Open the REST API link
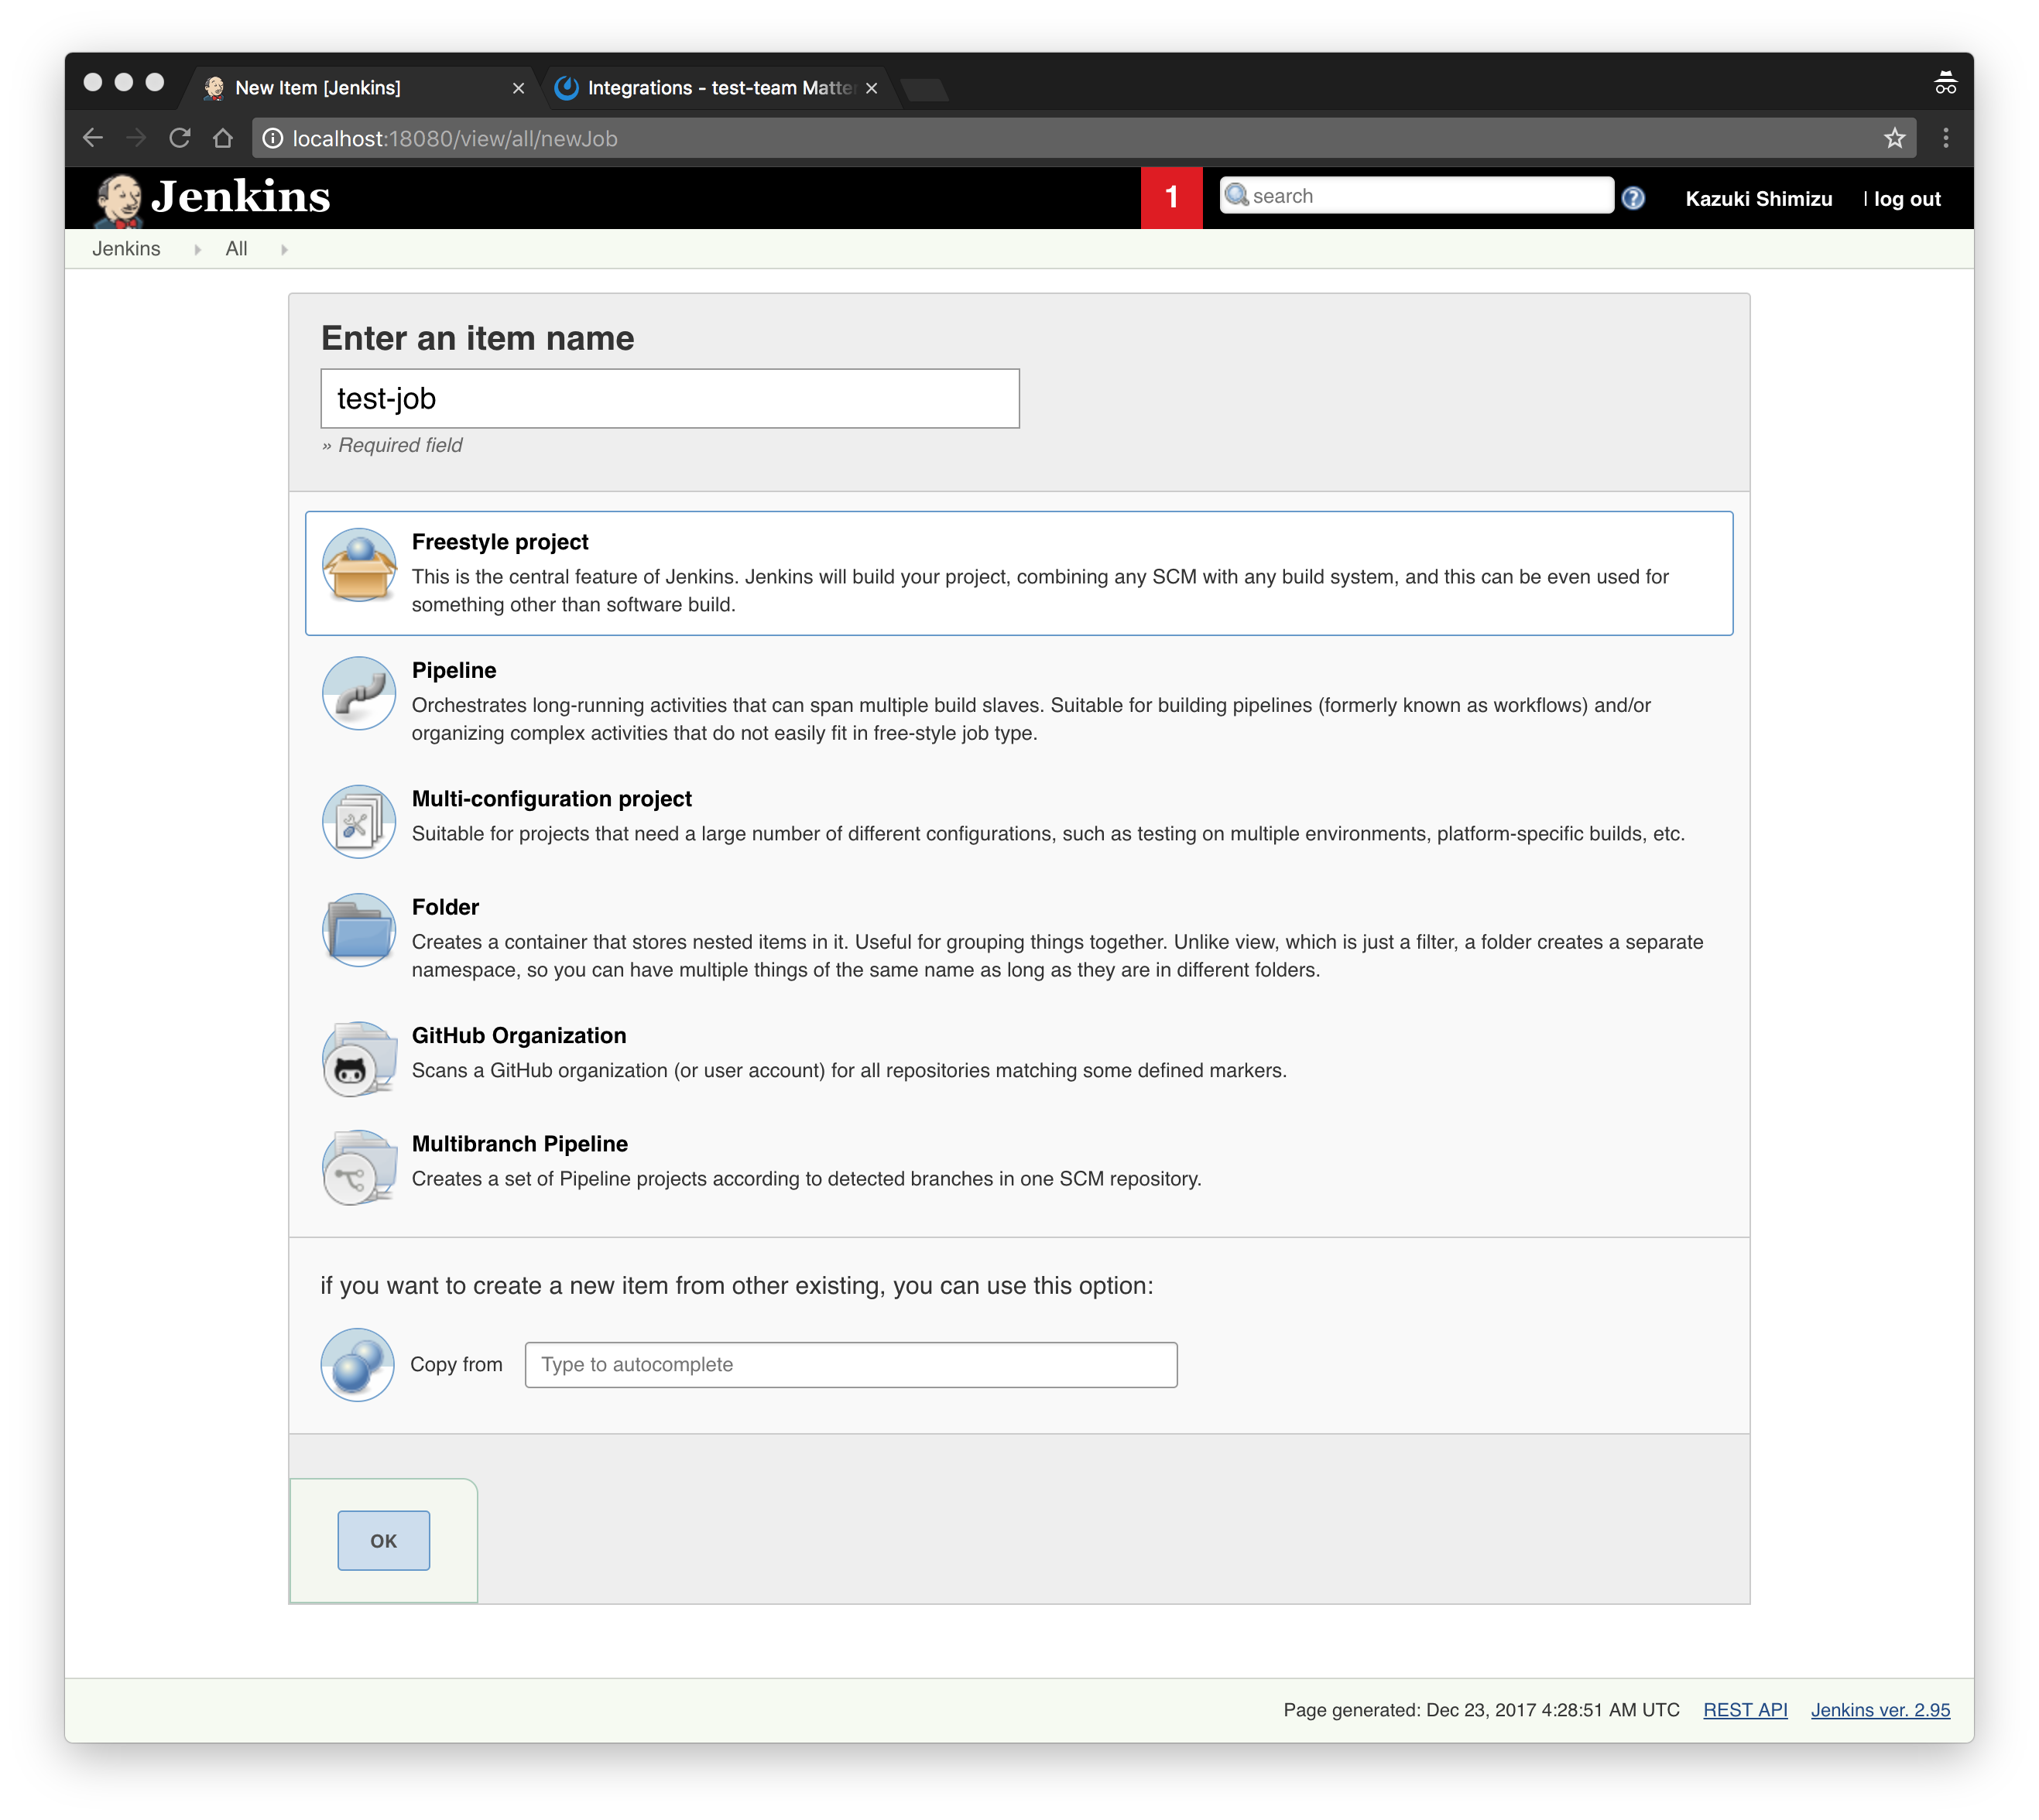Viewport: 2039px width, 1820px height. 1744,1710
